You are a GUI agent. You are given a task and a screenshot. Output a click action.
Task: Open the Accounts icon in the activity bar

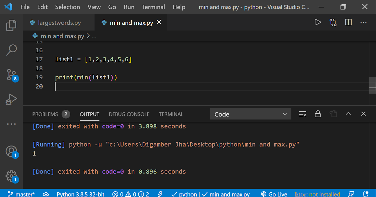[11, 151]
